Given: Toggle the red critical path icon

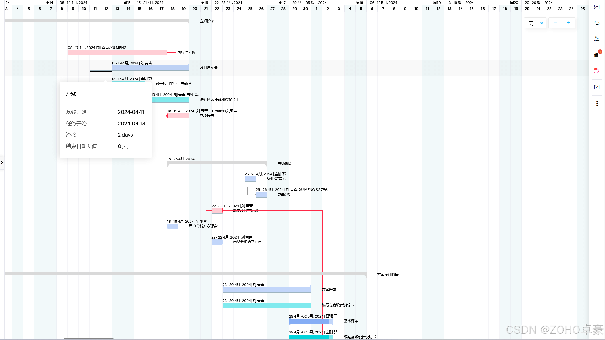Looking at the screenshot, I should [x=597, y=71].
